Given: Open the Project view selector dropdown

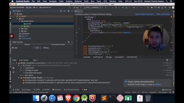Looking at the screenshot, I should (18, 11).
